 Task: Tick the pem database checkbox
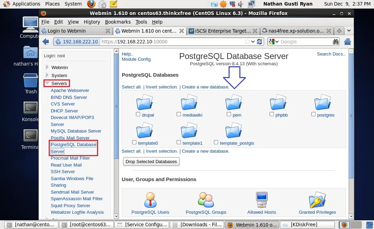[x=229, y=114]
